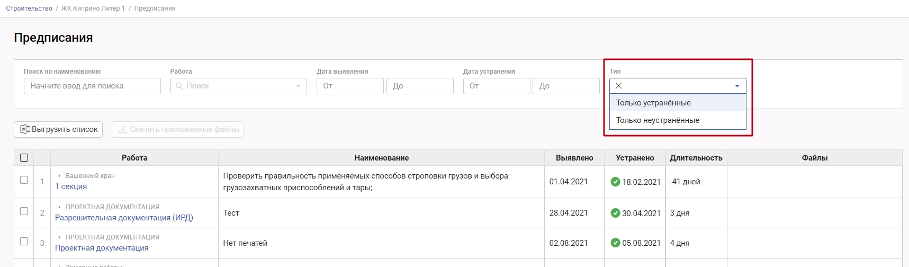Screen dimensions: 909x267
Task: Click the green checkmark icon next to 18.02.2021
Action: [615, 182]
